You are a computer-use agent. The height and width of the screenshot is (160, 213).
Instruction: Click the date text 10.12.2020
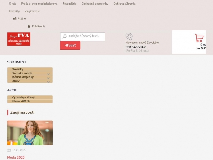point(19,150)
